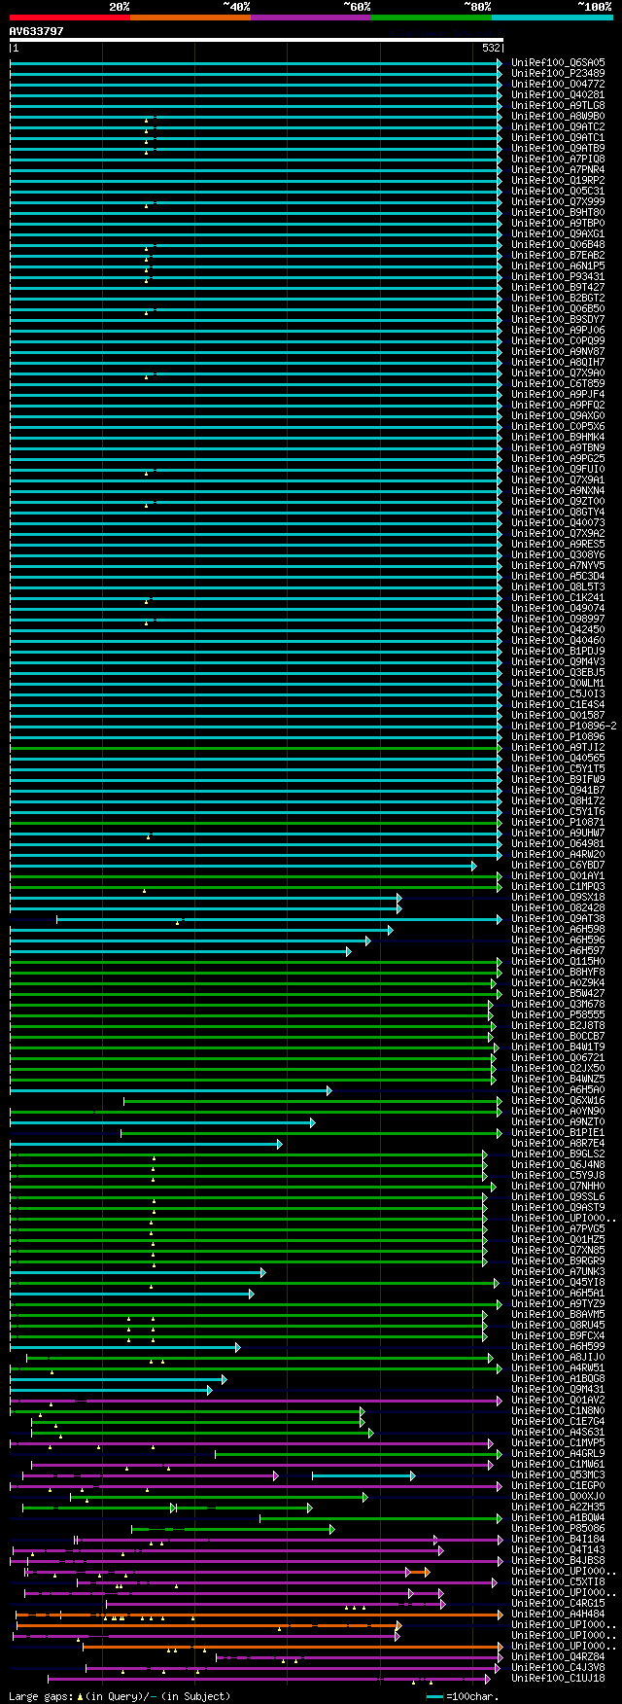Click hit label UniRef100_B9SDY7
Viewport: 622px width, 1704px height.
coord(558,319)
